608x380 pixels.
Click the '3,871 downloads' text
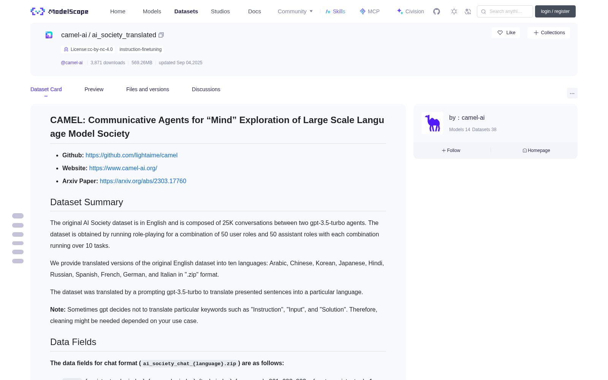click(108, 63)
